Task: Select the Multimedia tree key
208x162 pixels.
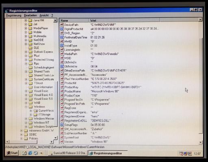Action: pos(40,36)
